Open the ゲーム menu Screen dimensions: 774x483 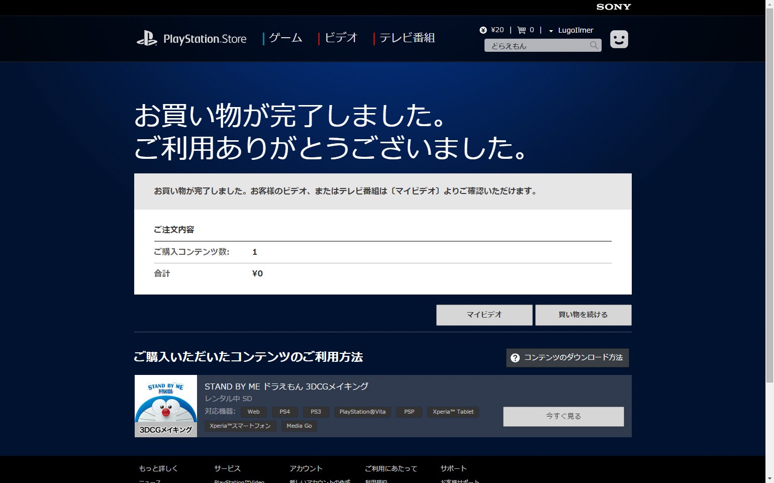[x=285, y=38]
